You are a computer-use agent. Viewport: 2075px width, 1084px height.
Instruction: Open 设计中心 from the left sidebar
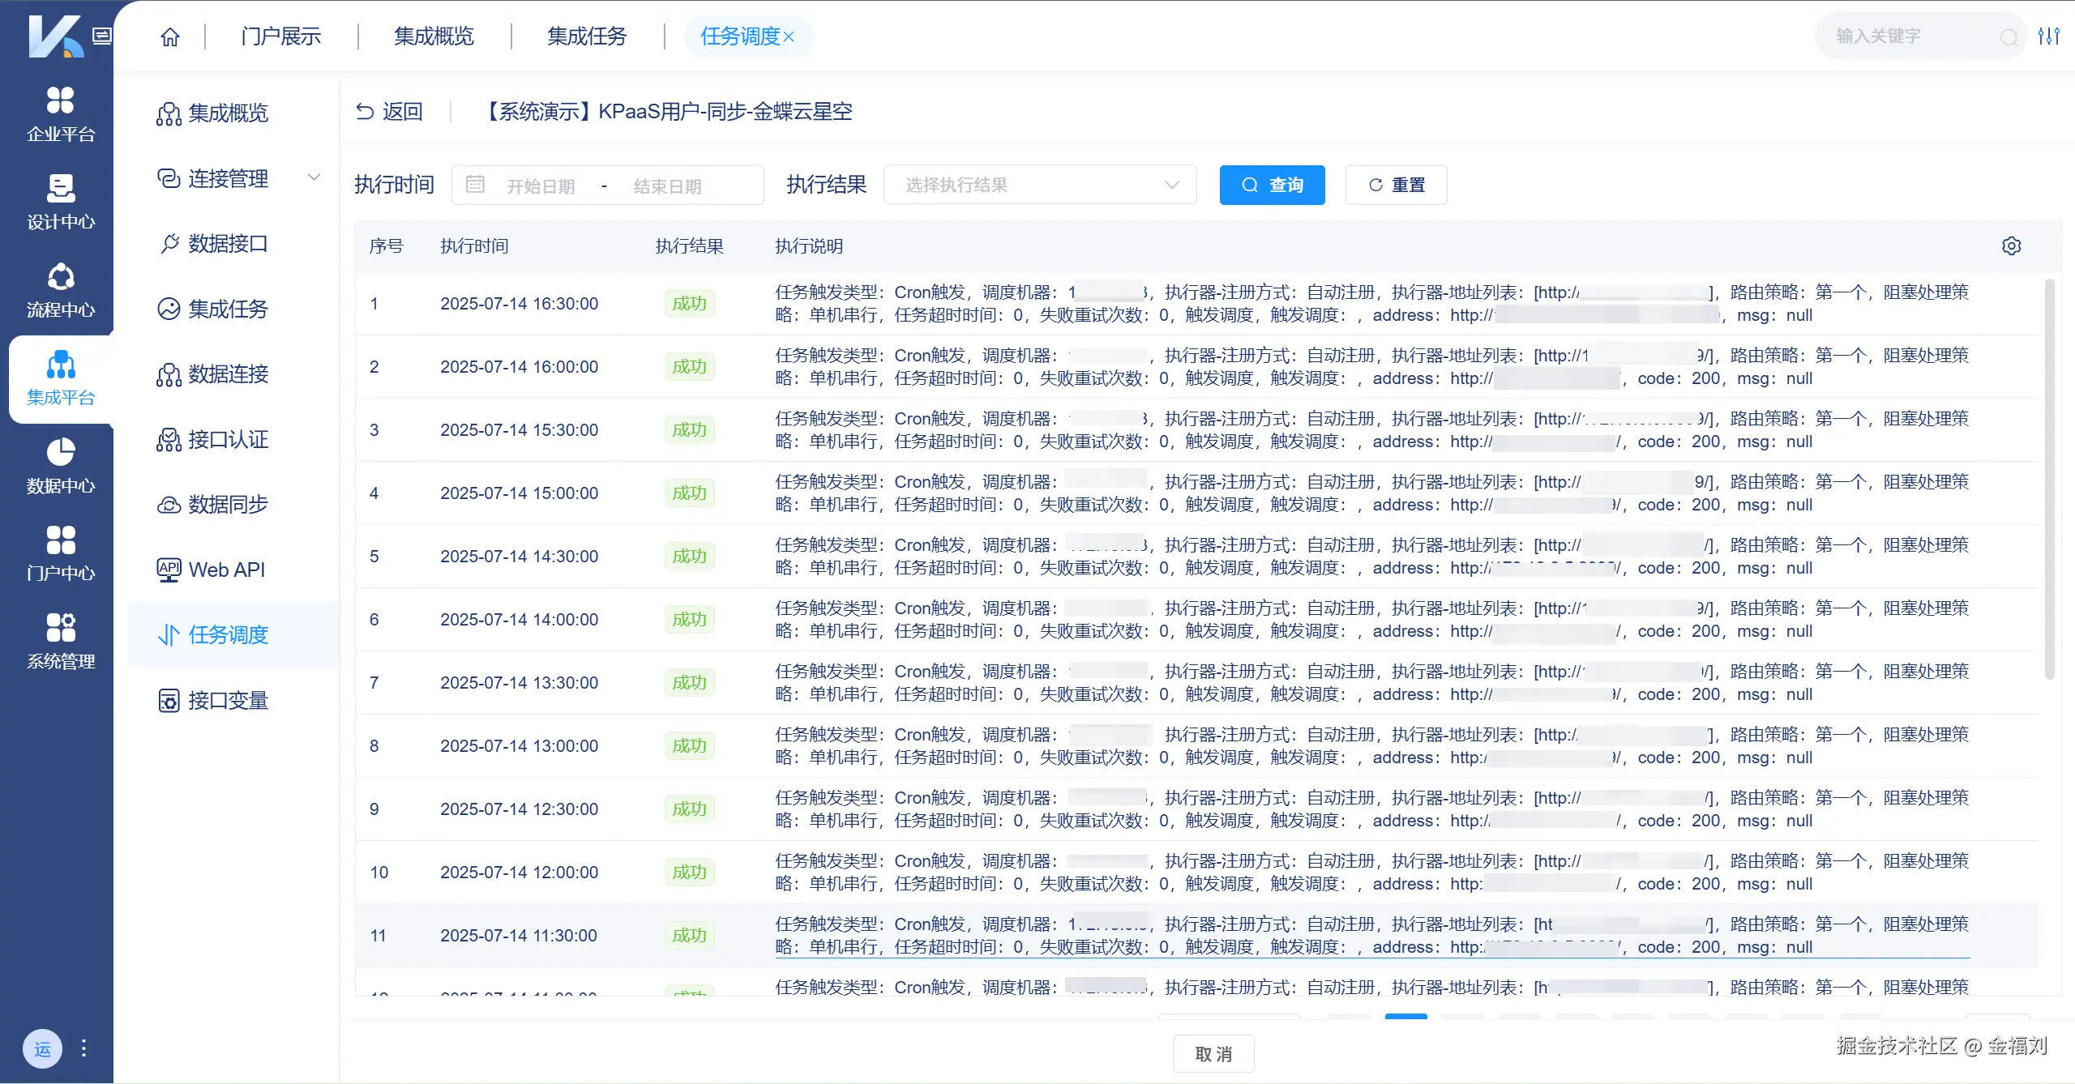[x=59, y=201]
